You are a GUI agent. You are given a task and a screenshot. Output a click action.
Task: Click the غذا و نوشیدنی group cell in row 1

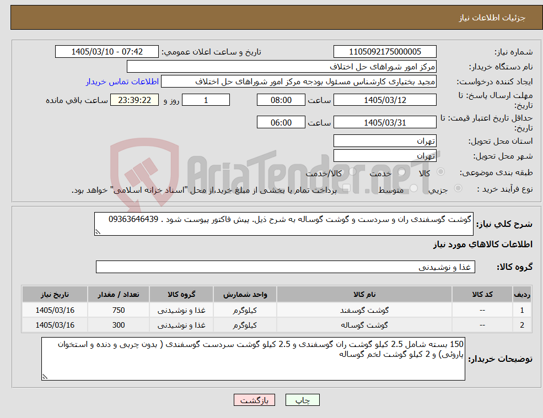[181, 311]
